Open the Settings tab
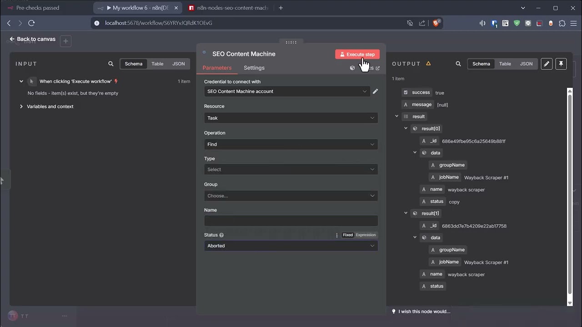 254,68
